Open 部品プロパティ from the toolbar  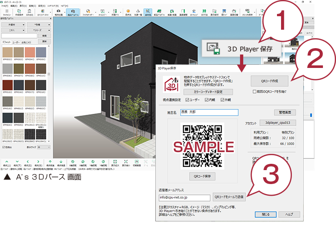(x=159, y=12)
